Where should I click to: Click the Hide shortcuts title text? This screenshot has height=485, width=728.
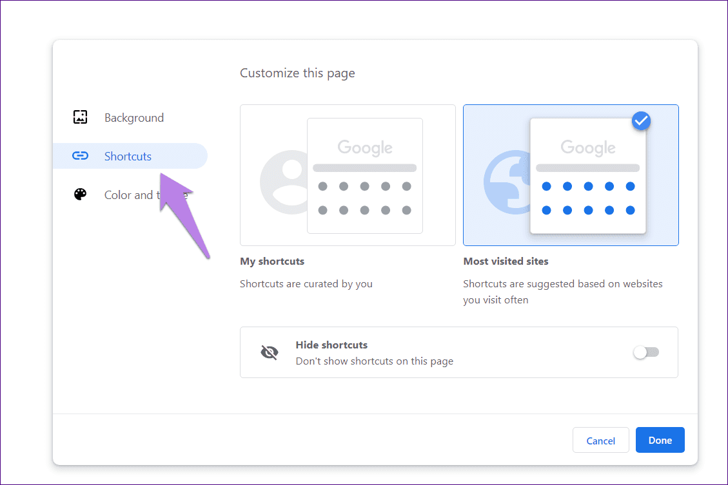[331, 345]
